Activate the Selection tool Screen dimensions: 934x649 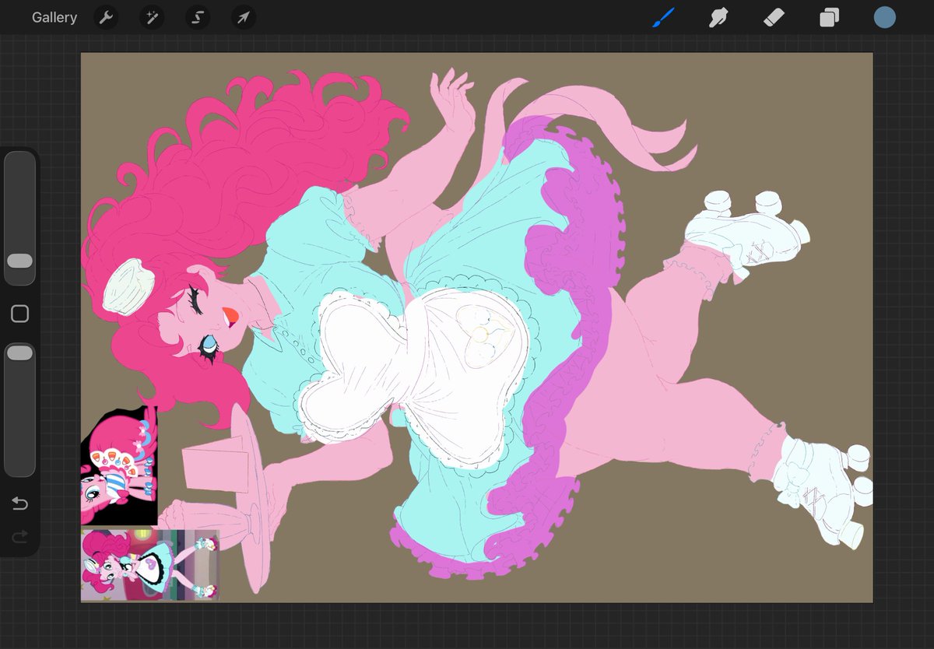click(x=198, y=17)
